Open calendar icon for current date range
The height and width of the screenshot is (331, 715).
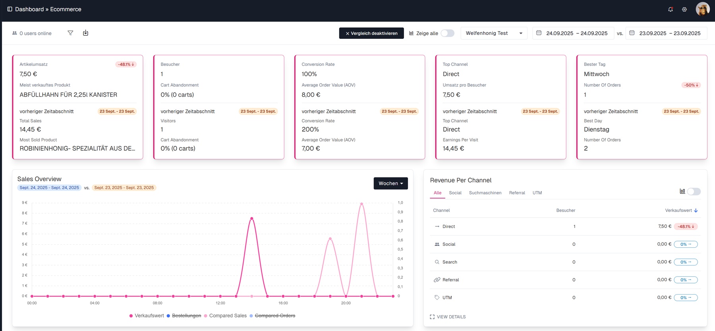tap(539, 33)
